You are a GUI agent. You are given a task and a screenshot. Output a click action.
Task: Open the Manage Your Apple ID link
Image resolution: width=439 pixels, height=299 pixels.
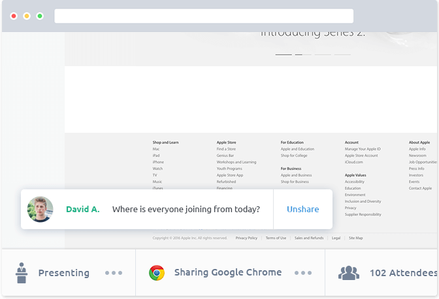(x=363, y=149)
